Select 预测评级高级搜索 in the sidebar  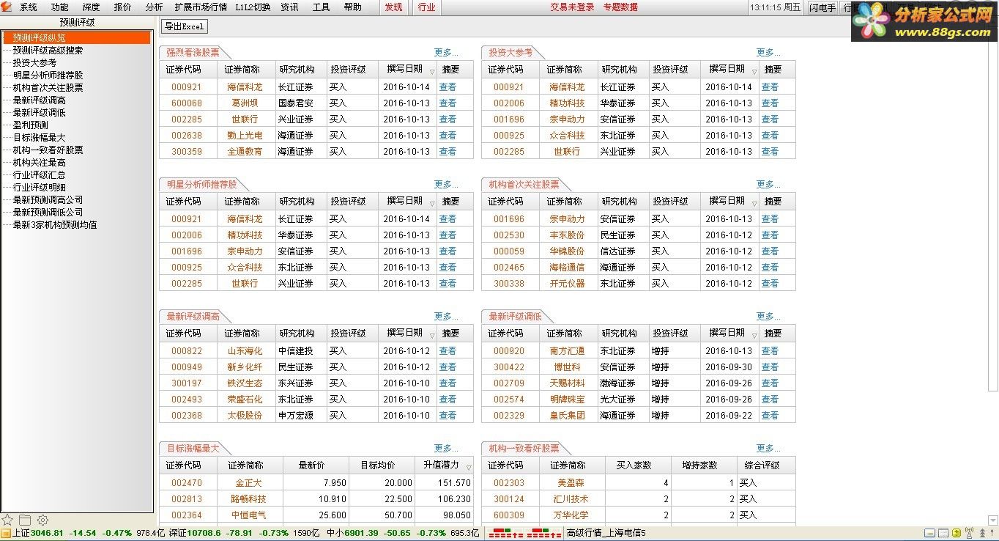[48, 51]
